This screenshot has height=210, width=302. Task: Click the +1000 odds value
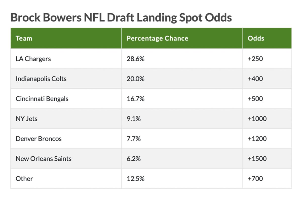[257, 119]
